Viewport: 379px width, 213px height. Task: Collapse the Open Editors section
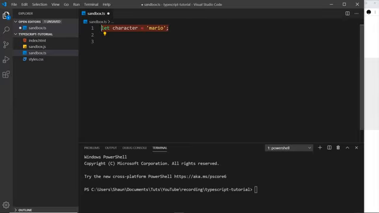point(16,22)
